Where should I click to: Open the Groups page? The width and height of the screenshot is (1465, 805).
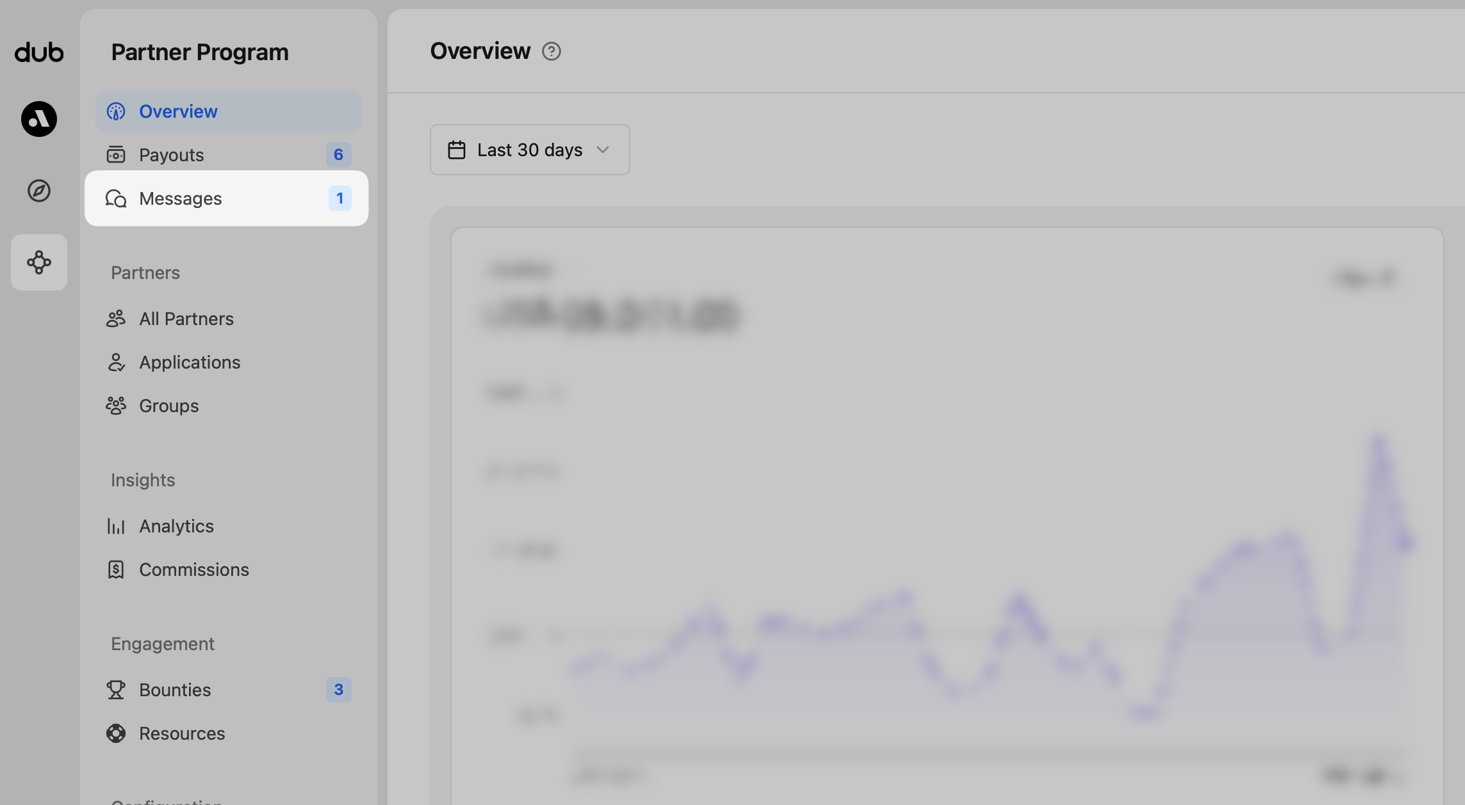229,406
